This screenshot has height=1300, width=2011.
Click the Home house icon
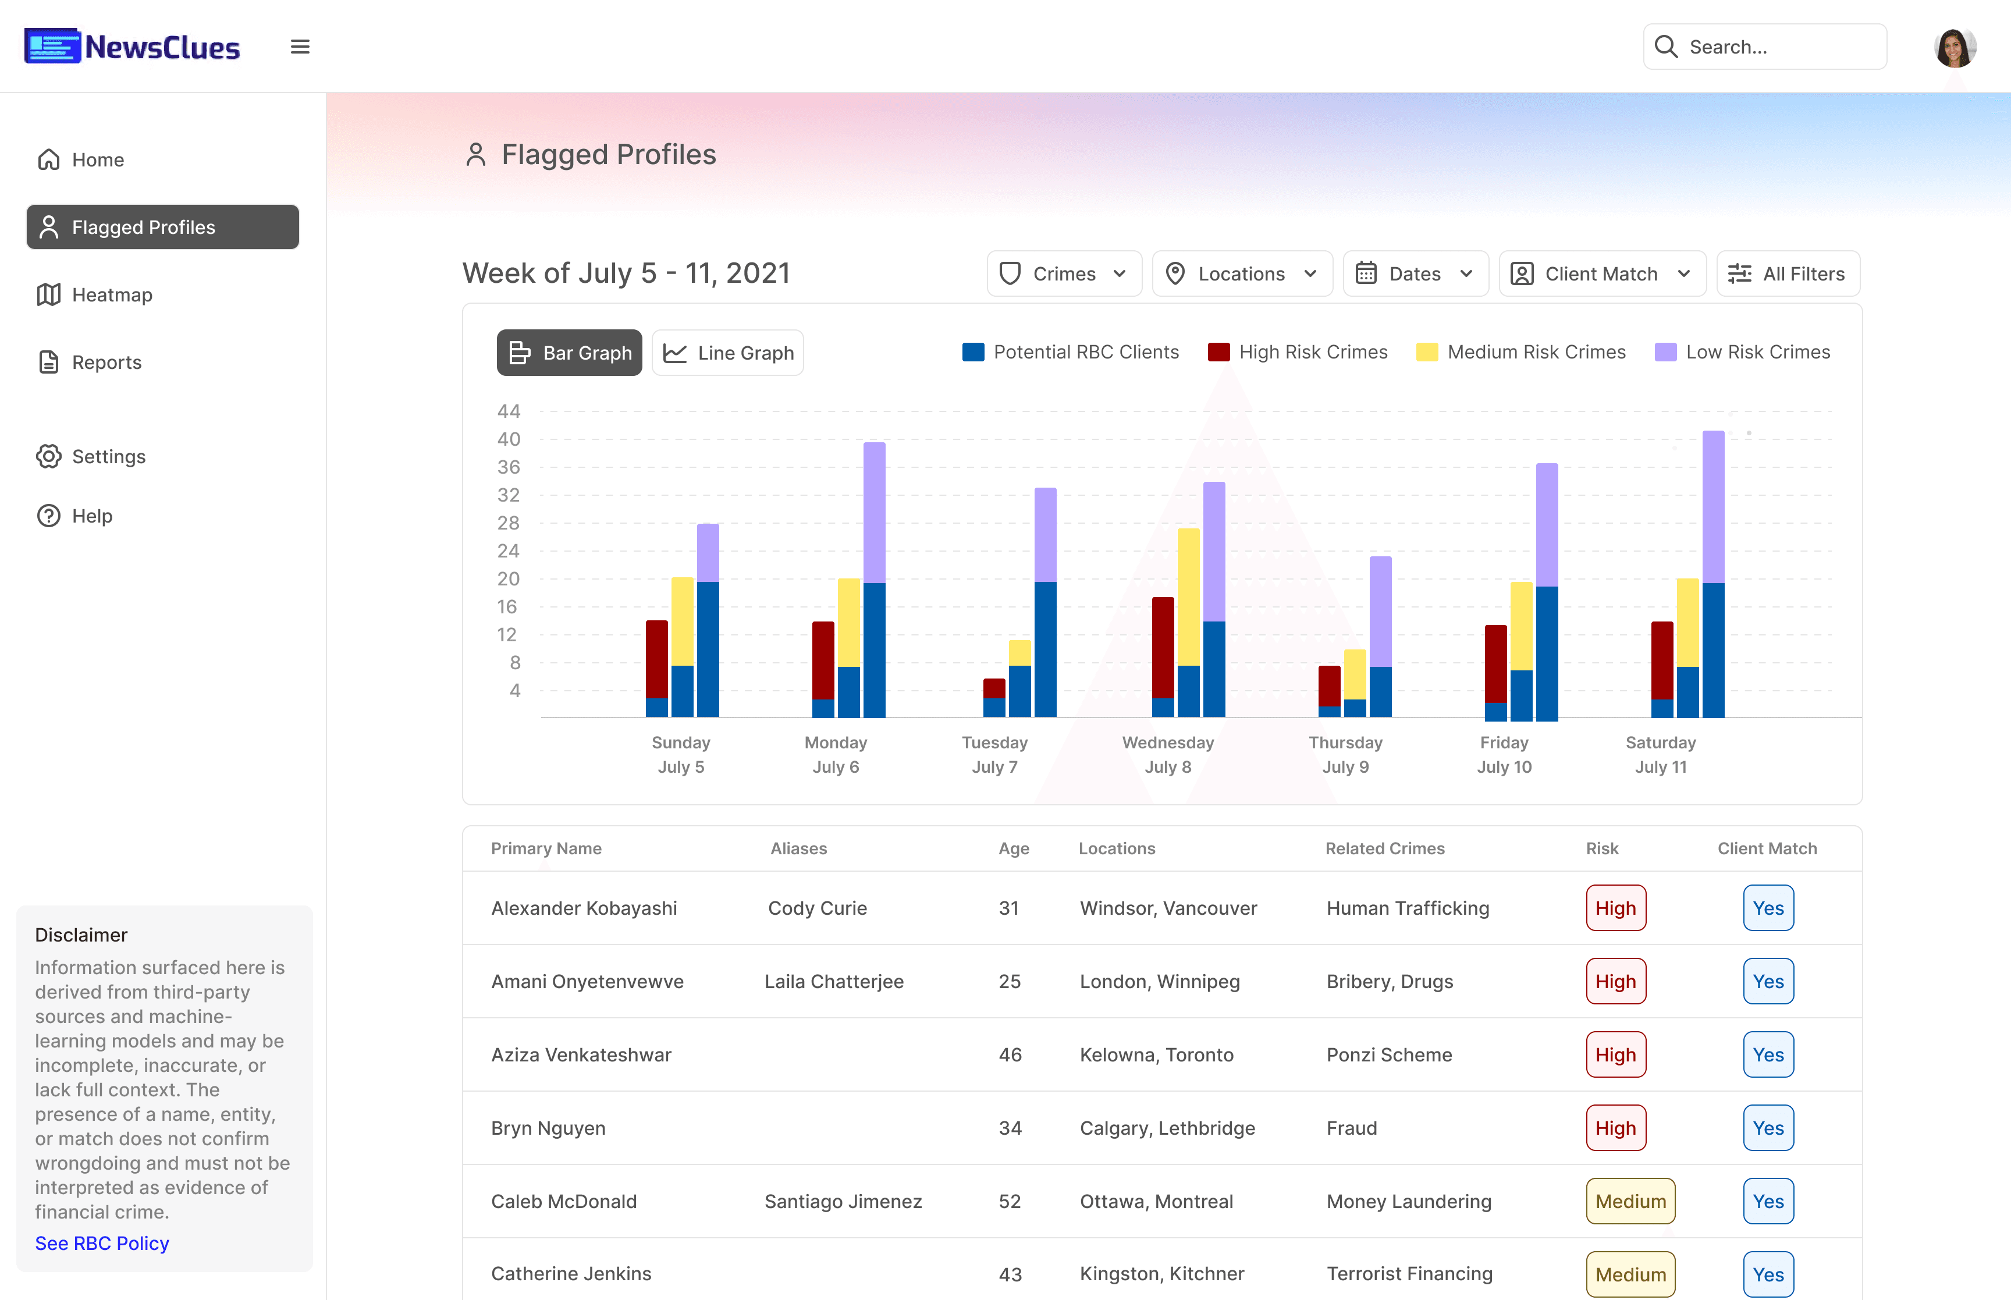(x=49, y=159)
